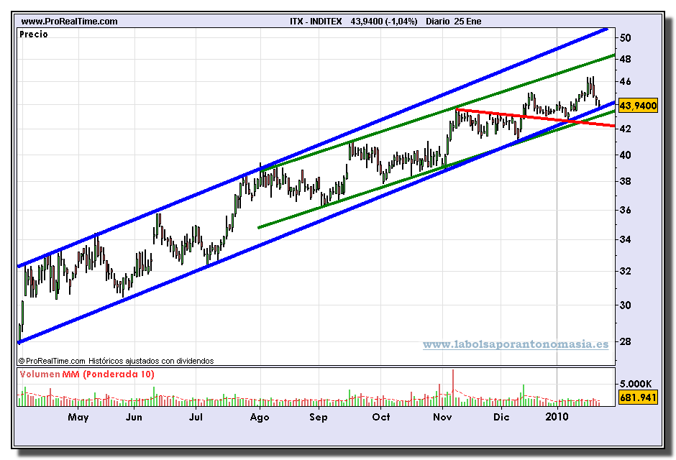
Task: Click the yellow 43,9400 current price tag
Action: click(638, 106)
